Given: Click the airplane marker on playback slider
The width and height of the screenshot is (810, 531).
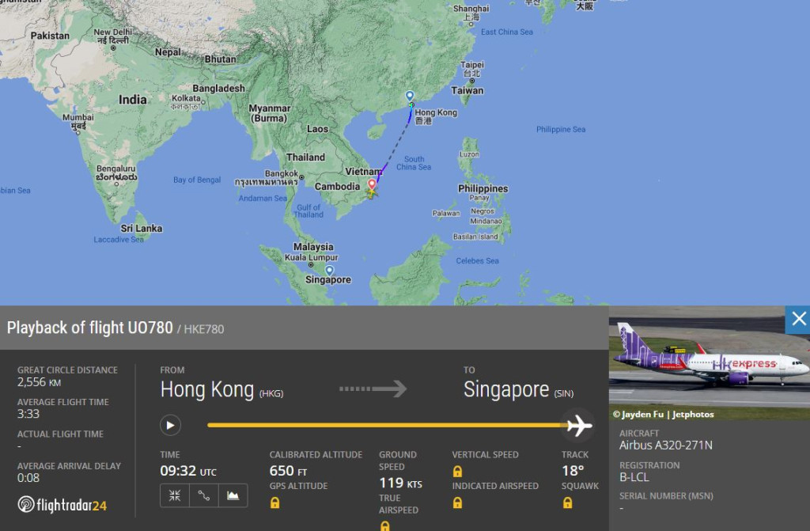Looking at the screenshot, I should 578,426.
